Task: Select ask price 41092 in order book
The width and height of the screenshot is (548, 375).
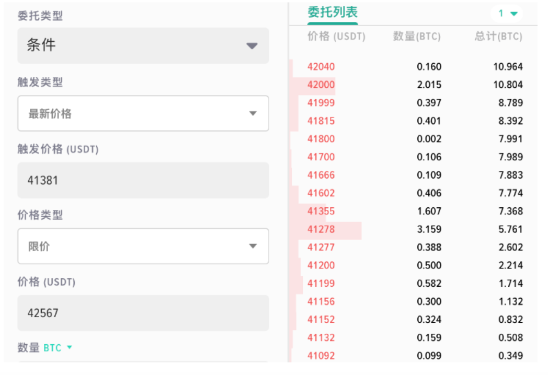Action: pyautogui.click(x=321, y=356)
